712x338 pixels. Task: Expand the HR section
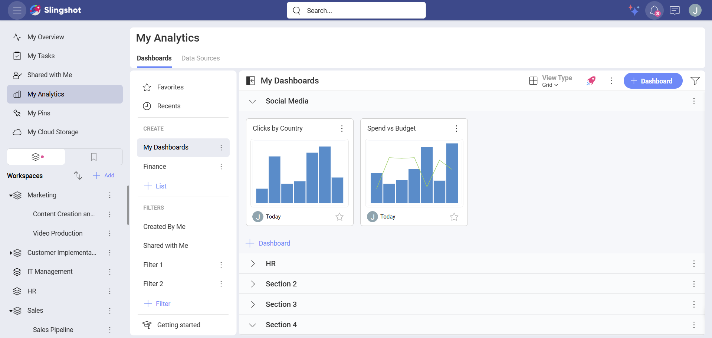[x=253, y=263]
